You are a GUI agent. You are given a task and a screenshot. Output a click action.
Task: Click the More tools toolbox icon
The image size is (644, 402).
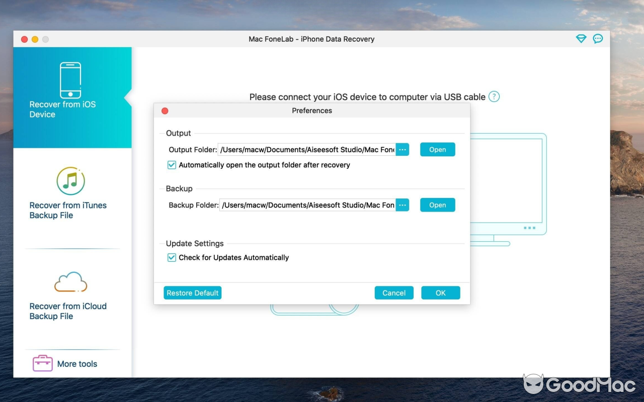click(42, 363)
